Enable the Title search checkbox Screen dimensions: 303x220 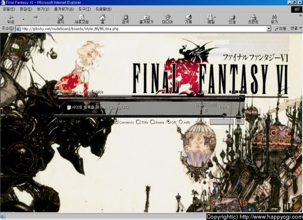point(138,122)
